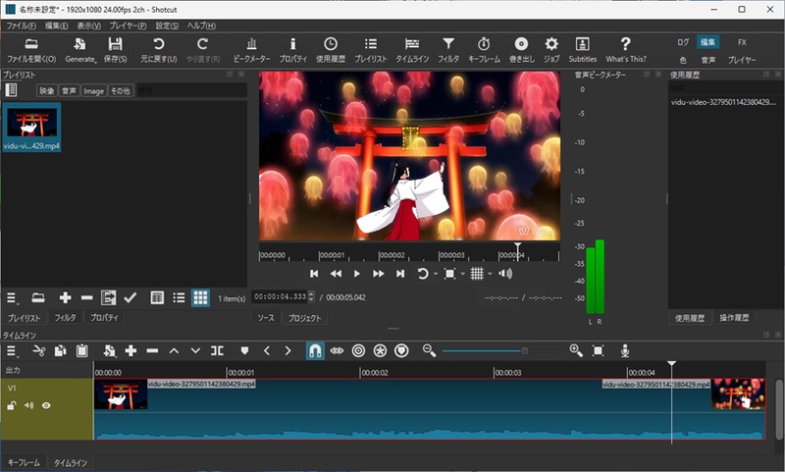This screenshot has height=472, width=785.
Task: Fit timeline zoom to window icon
Action: (598, 351)
